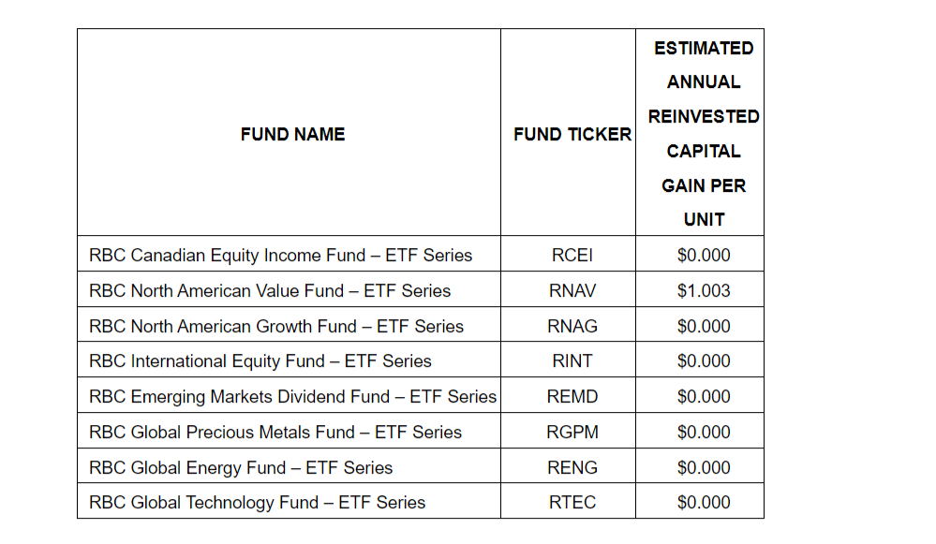Click the REMD ticker cell
936x544 pixels.
coord(572,396)
